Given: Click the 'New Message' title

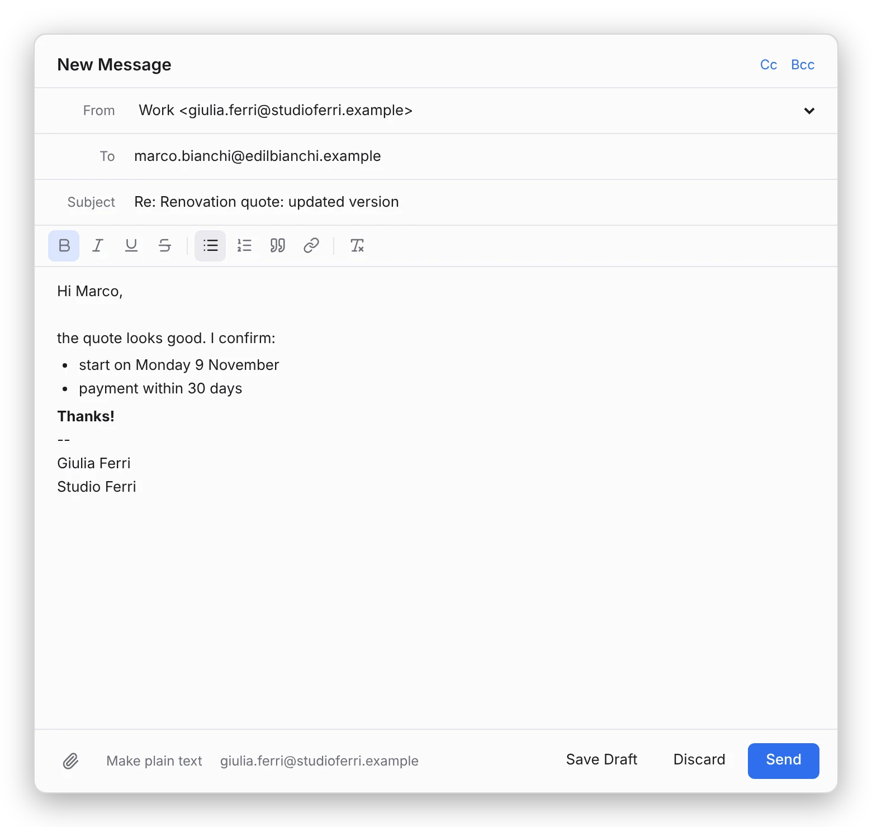Looking at the screenshot, I should tap(114, 65).
